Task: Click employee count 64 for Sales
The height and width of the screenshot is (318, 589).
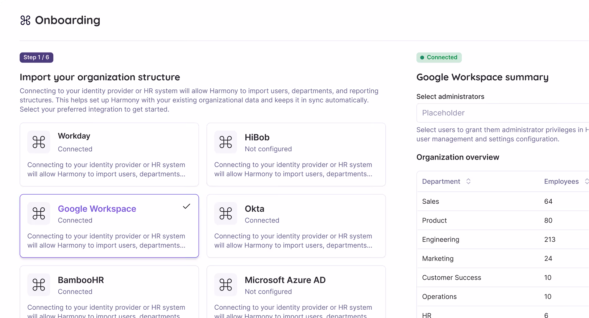Action: coord(548,202)
